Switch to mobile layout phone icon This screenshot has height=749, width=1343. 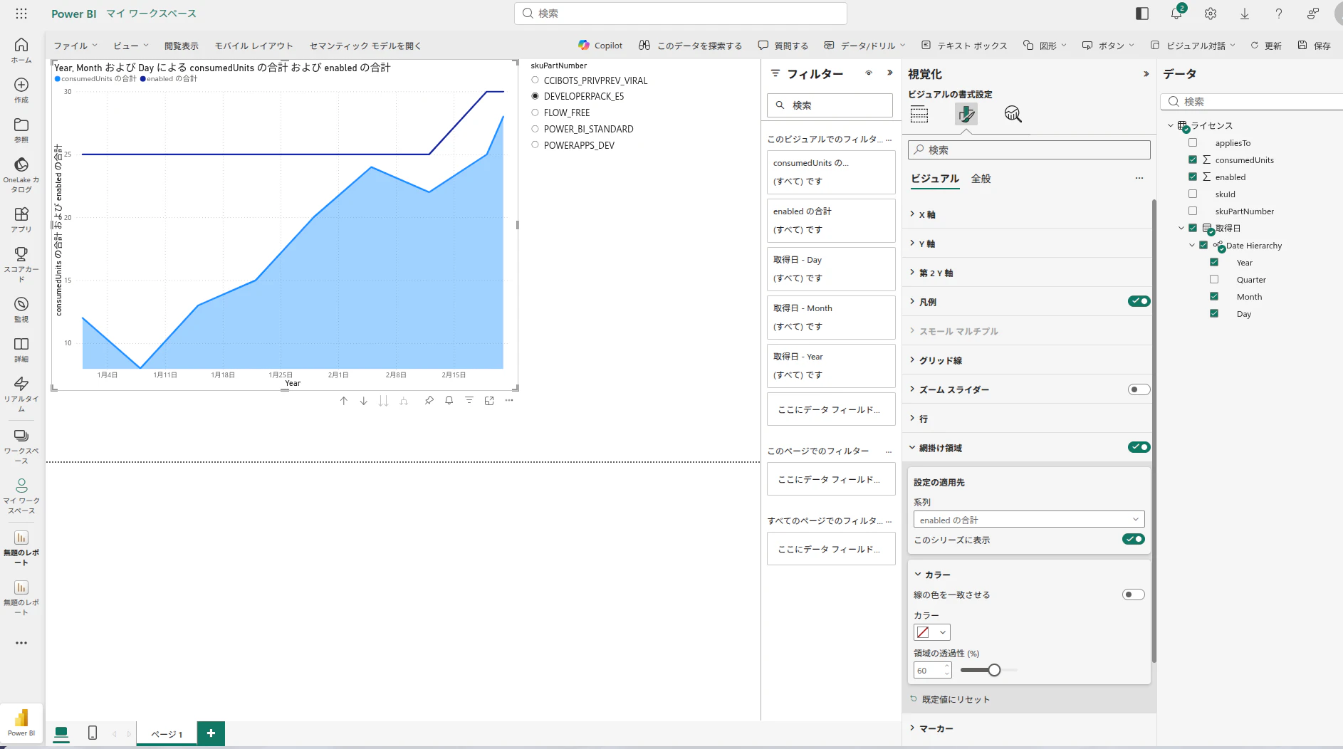[93, 733]
